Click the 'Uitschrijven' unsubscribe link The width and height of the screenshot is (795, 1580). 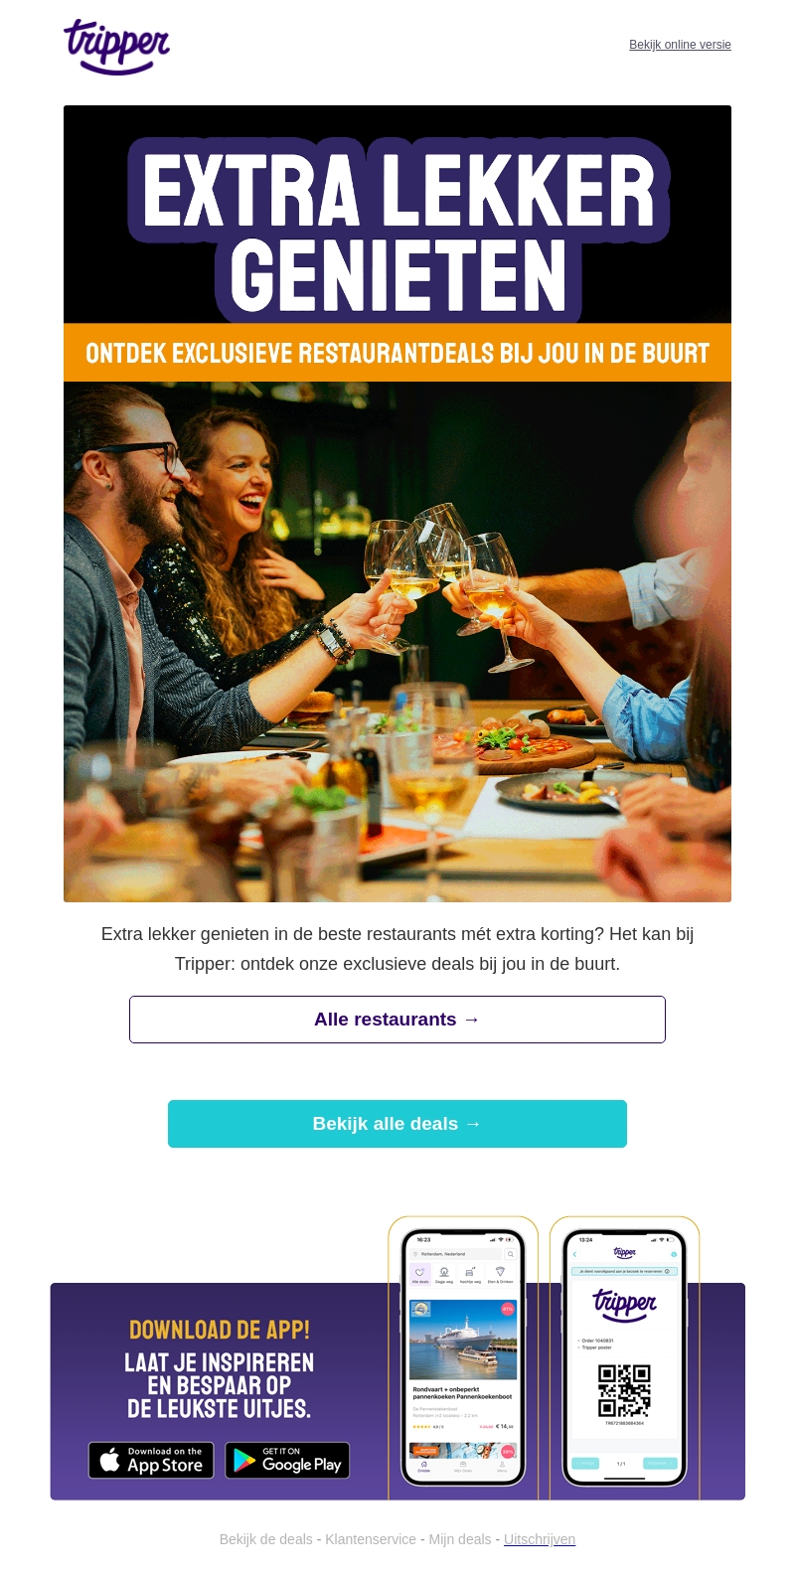point(540,1539)
